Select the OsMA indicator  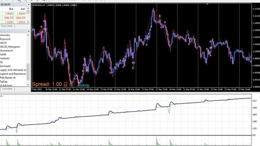click(x=3, y=54)
